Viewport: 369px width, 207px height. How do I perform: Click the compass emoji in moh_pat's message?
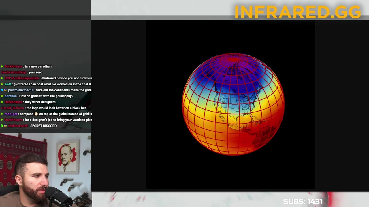[x=36, y=114]
